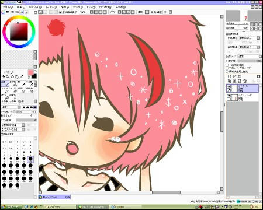263x210 pixels.
Task: Choose the AirBrush (エアブラシ) tool
Action: point(13,83)
